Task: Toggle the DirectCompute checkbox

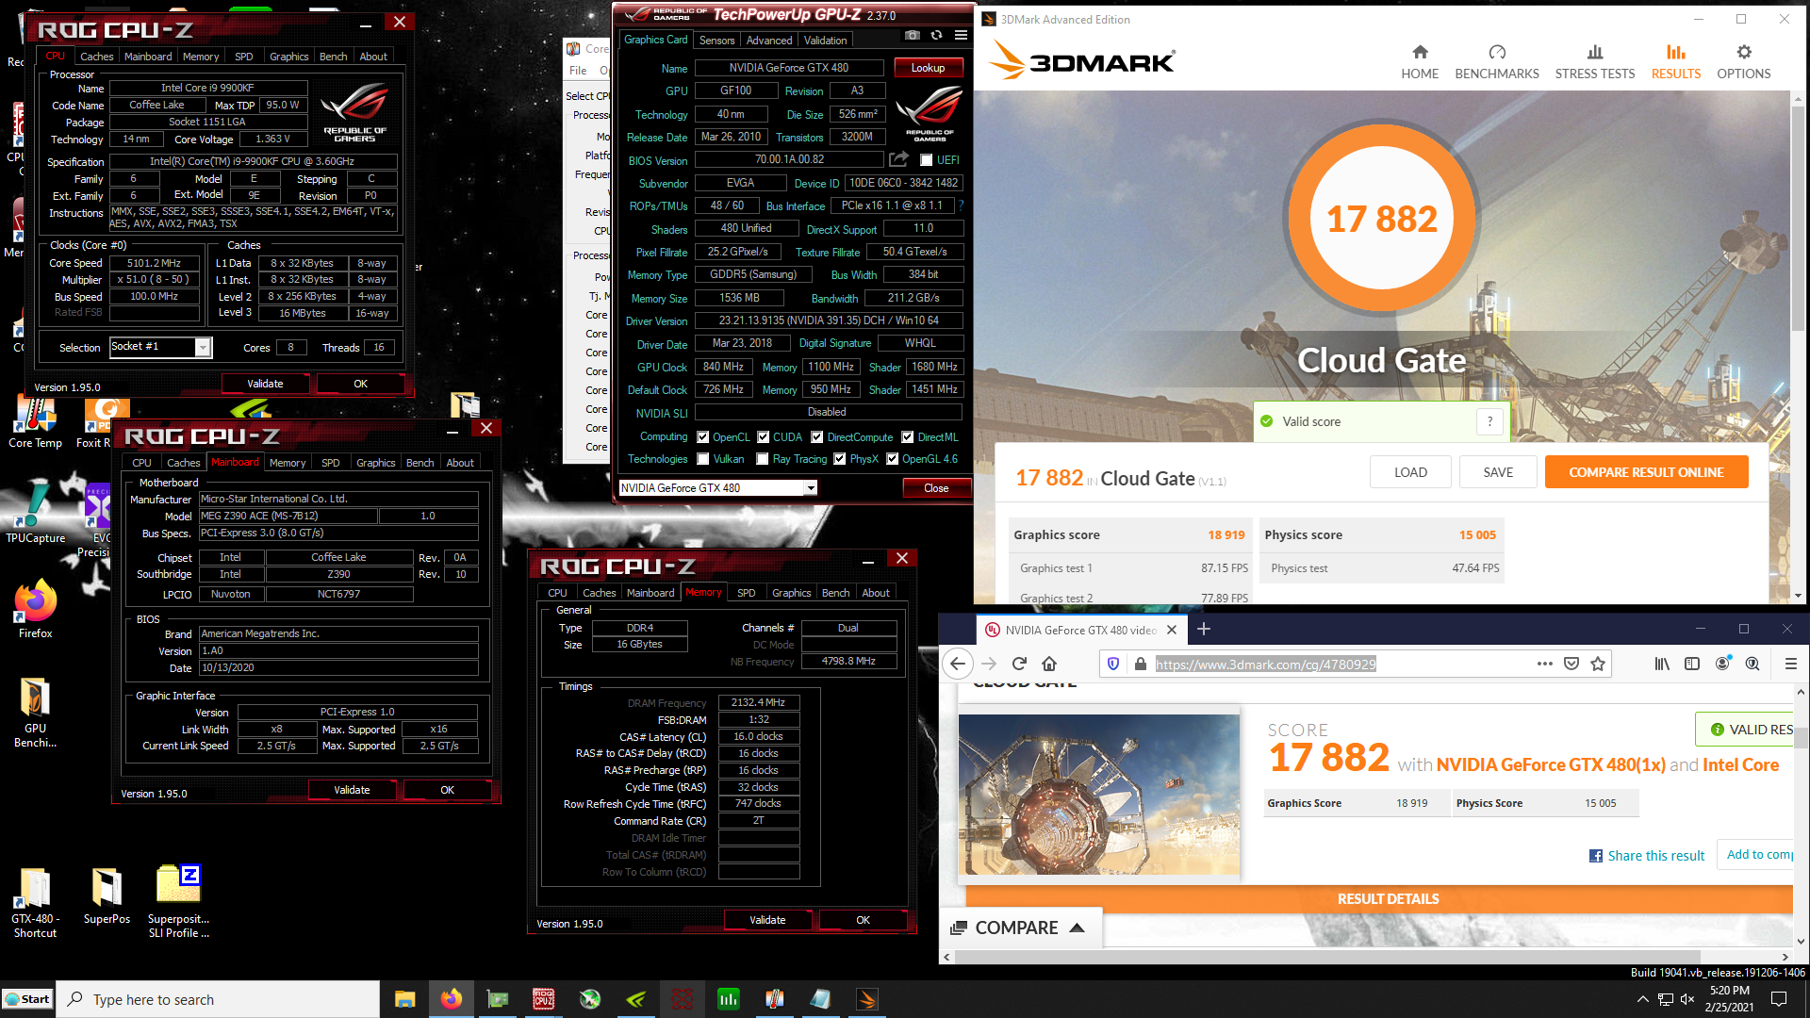Action: (x=817, y=437)
